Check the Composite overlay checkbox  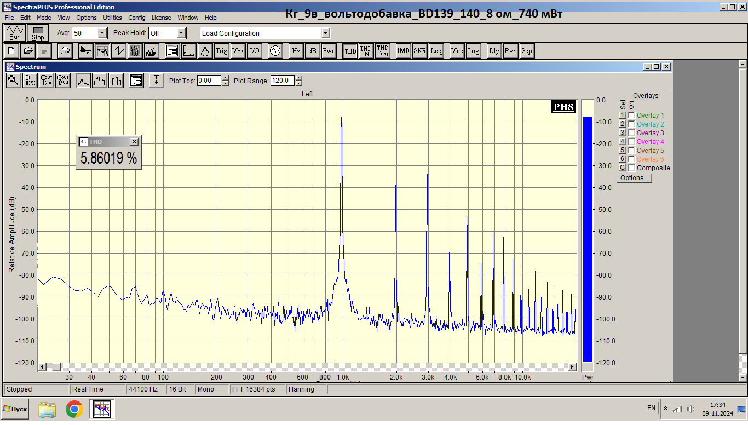631,168
